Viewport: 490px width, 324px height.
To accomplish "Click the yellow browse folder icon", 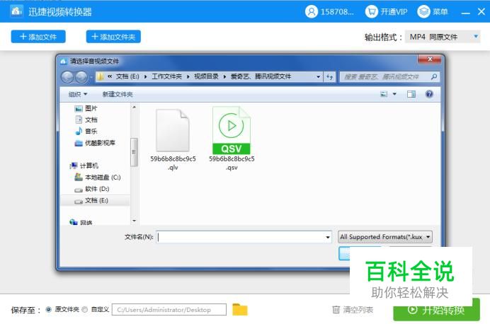I will tap(239, 310).
